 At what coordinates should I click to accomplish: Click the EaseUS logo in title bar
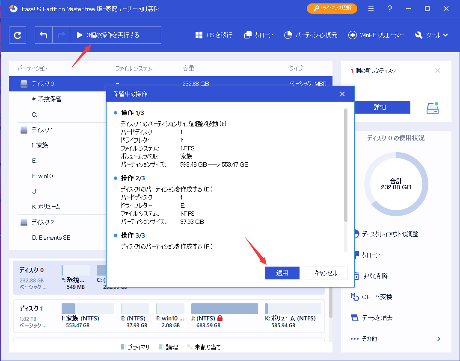pos(13,9)
